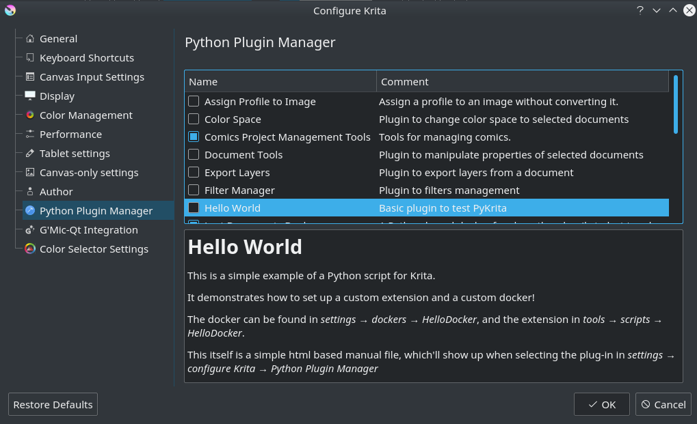Screen dimensions: 697x424
Task: Click the Author settings icon
Action: point(30,191)
